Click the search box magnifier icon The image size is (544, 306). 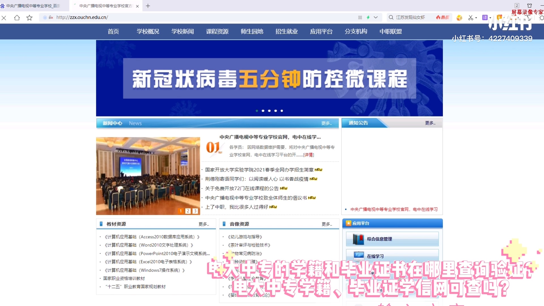(391, 17)
